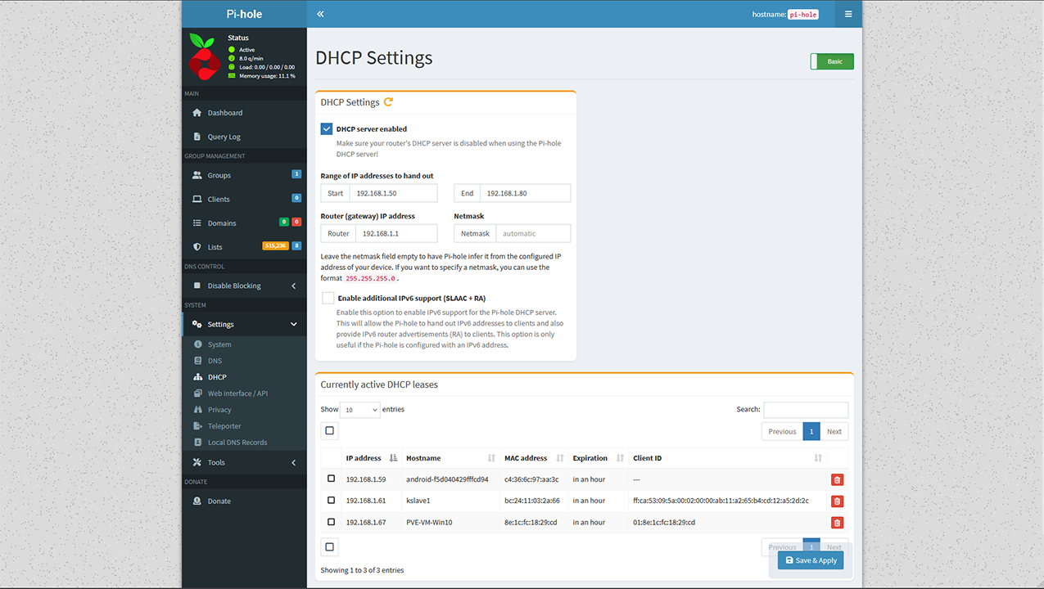
Task: Enable additional IPv6 support checkbox
Action: pyautogui.click(x=328, y=299)
